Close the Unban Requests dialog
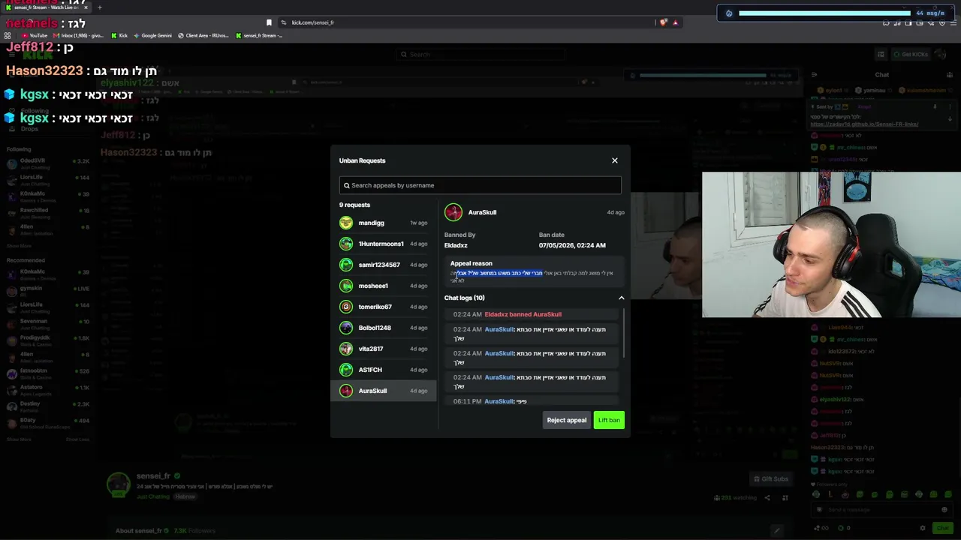The height and width of the screenshot is (540, 961). 615,160
